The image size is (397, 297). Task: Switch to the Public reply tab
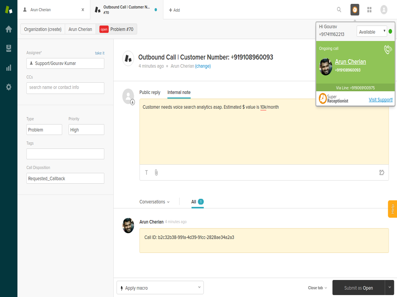point(150,92)
